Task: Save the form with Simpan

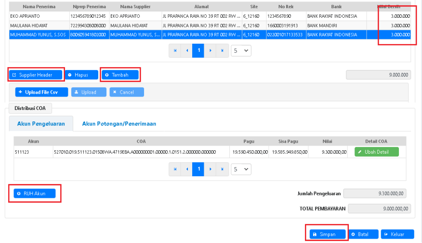Action: click(x=327, y=234)
